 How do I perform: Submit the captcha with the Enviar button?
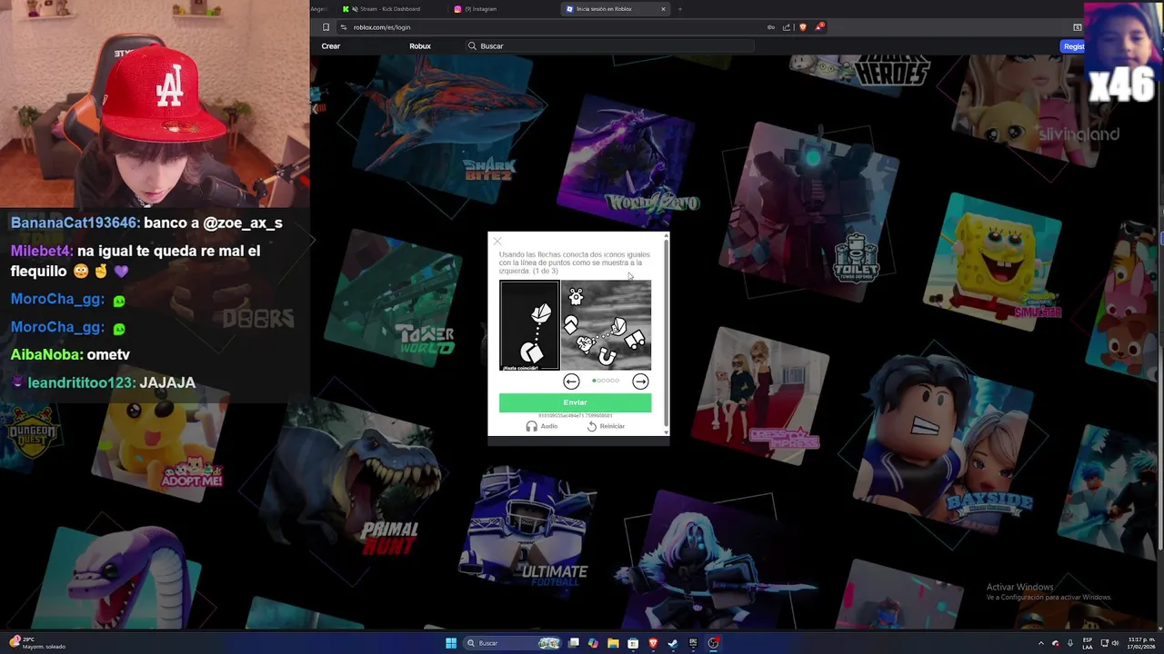[x=575, y=402]
